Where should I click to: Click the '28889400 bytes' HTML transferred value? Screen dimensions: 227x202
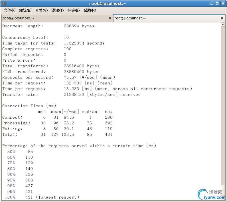click(82, 72)
